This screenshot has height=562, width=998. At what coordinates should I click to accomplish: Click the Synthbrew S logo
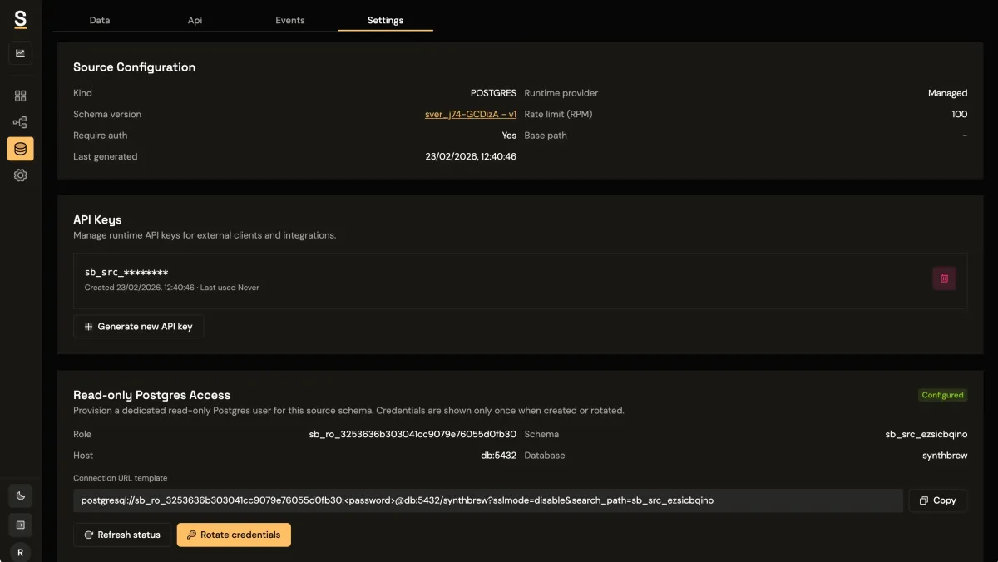pos(20,18)
